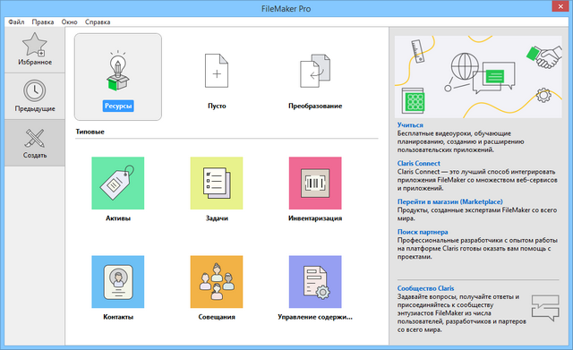Screen dimensions: 573x350
Task: Click the illustrated banner image
Action: click(478, 76)
